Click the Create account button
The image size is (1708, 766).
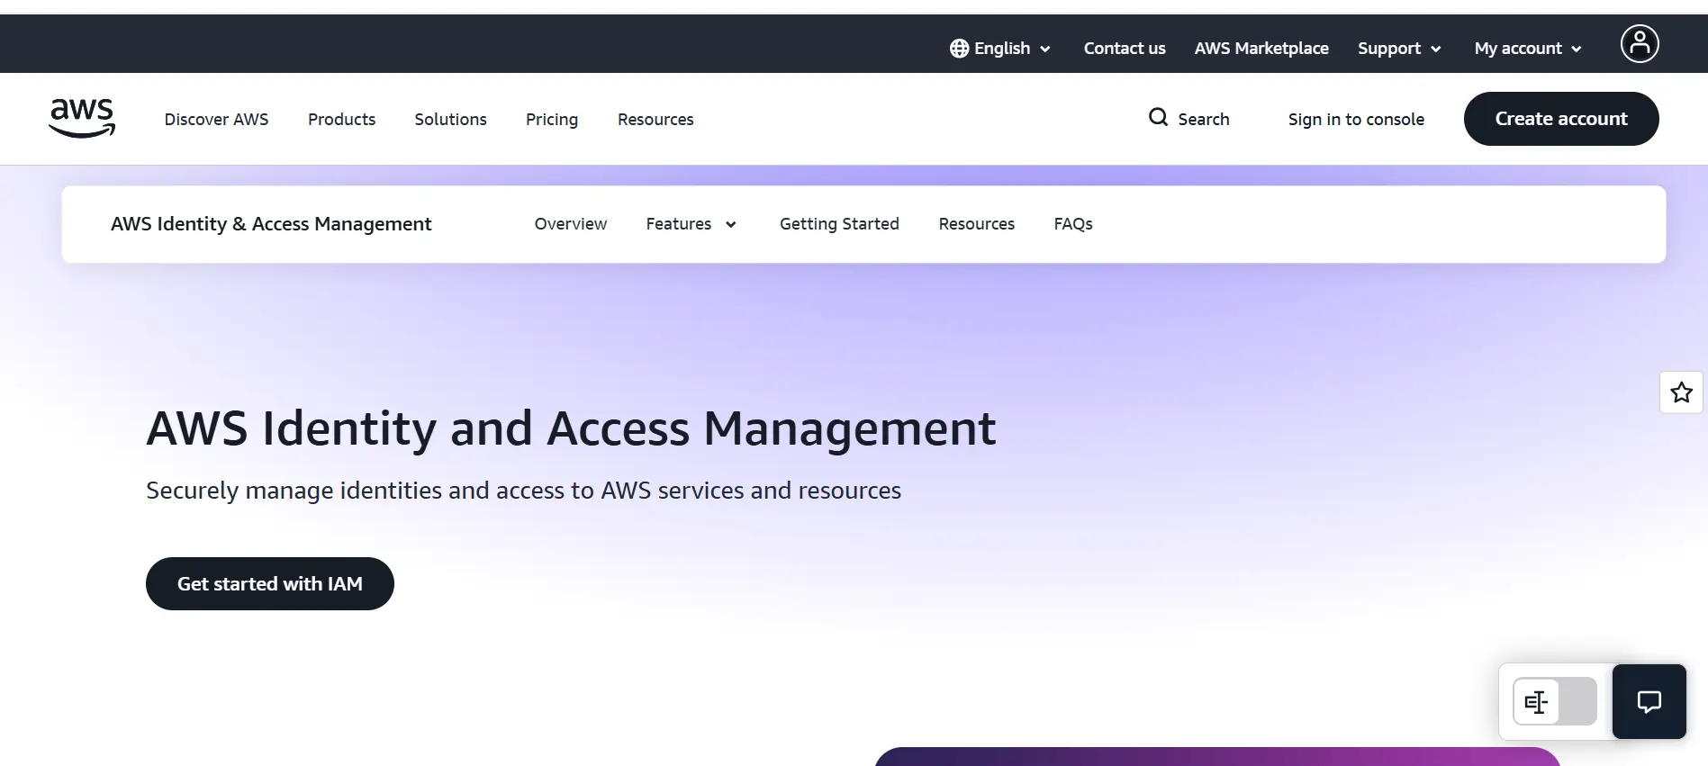coord(1561,119)
